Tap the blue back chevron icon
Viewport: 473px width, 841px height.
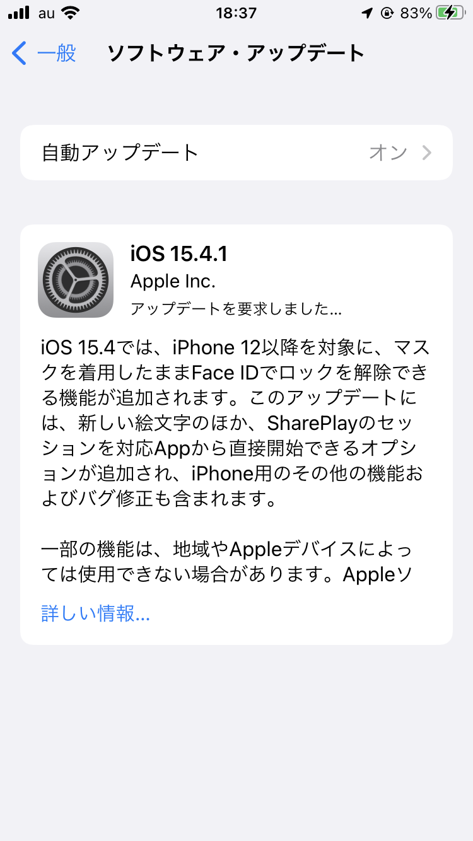pos(20,54)
